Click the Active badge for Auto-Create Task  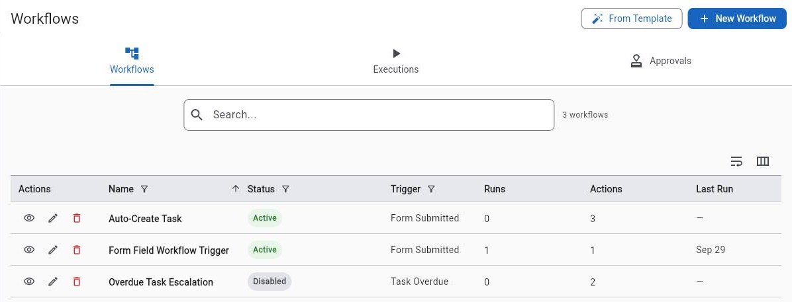265,218
